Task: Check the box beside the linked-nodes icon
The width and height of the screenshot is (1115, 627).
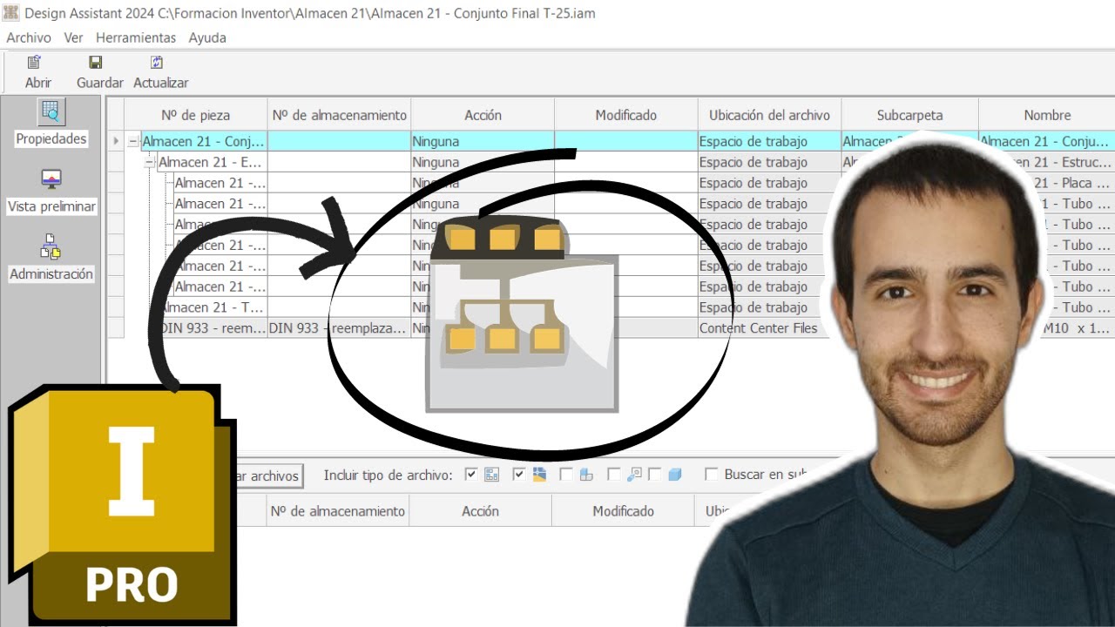Action: [614, 475]
